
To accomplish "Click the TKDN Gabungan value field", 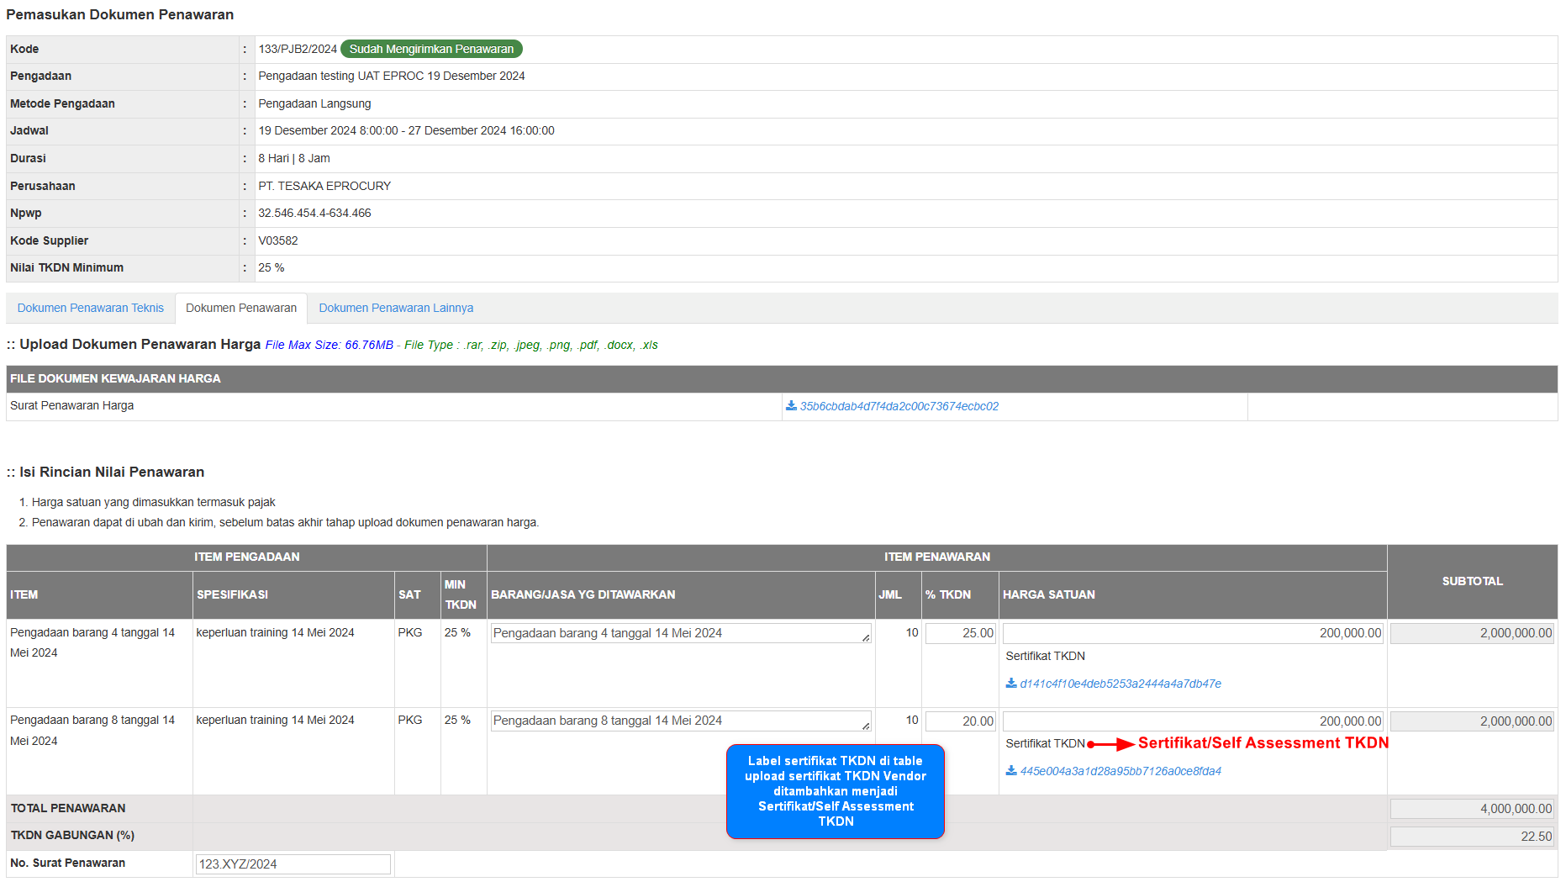I will (1472, 837).
